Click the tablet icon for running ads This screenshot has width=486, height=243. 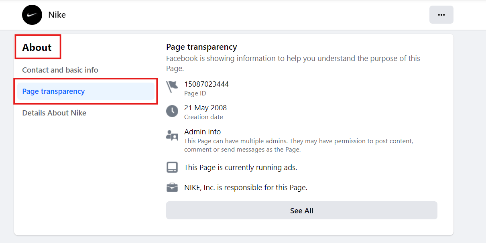[172, 167]
